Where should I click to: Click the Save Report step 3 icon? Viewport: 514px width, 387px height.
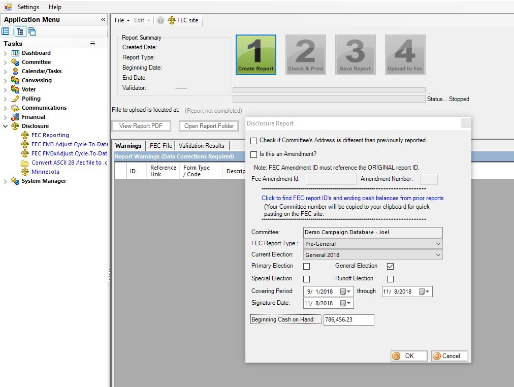click(x=355, y=55)
